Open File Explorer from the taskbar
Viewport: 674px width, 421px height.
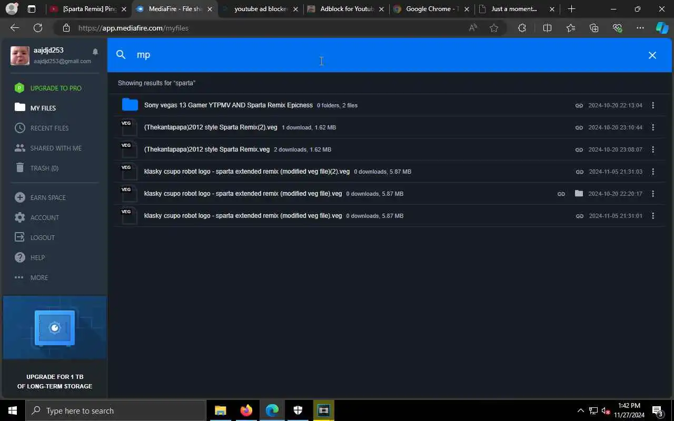220,410
